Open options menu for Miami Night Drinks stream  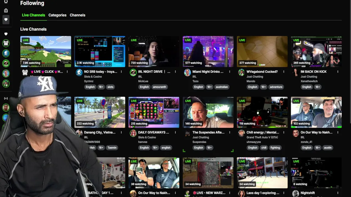[230, 72]
